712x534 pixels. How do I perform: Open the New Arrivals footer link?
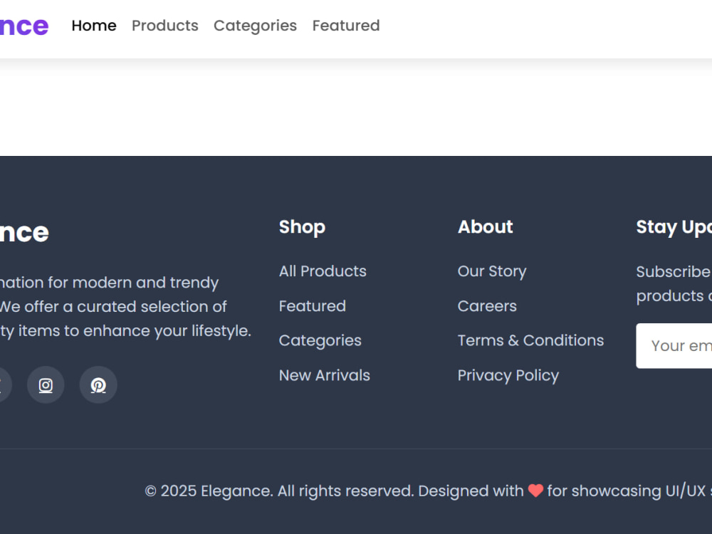click(x=324, y=375)
